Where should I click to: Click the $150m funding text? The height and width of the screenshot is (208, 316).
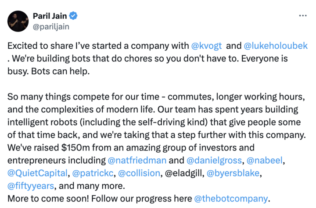(x=75, y=148)
